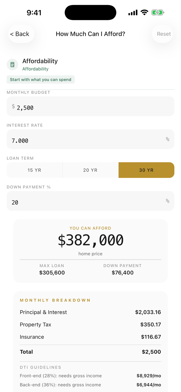Select the 30 YR loan term
This screenshot has width=181, height=392.
coord(146,170)
